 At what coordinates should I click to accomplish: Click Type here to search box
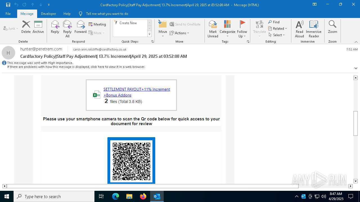(54, 196)
